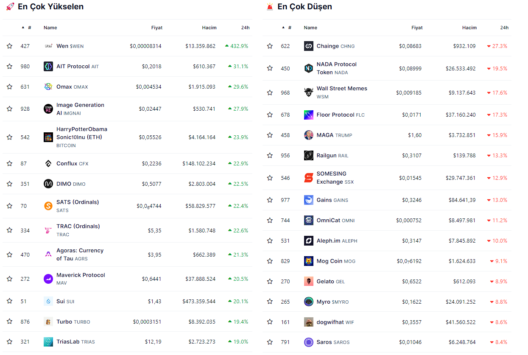Image resolution: width=528 pixels, height=355 pixels.
Task: Sort gainers table by 24h column
Action: point(245,28)
